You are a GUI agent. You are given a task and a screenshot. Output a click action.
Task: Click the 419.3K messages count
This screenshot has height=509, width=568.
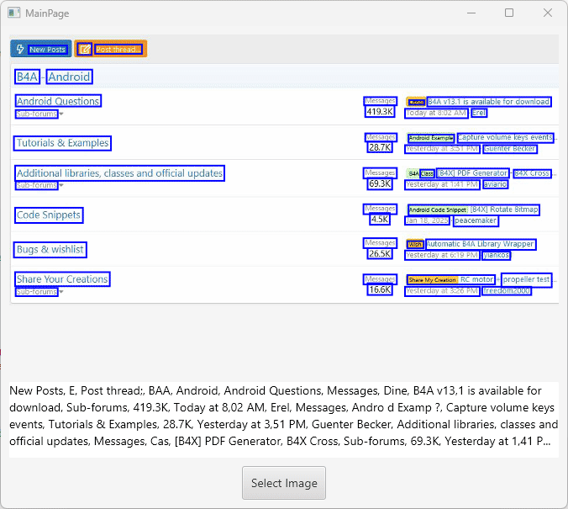pos(380,112)
